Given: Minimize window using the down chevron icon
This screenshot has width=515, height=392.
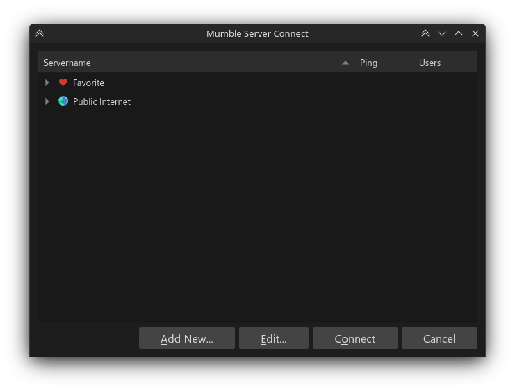Looking at the screenshot, I should [442, 33].
